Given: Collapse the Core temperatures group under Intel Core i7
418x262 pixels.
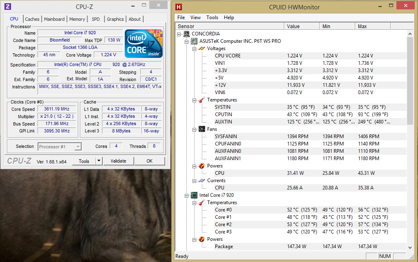Looking at the screenshot, I should click(195, 203).
